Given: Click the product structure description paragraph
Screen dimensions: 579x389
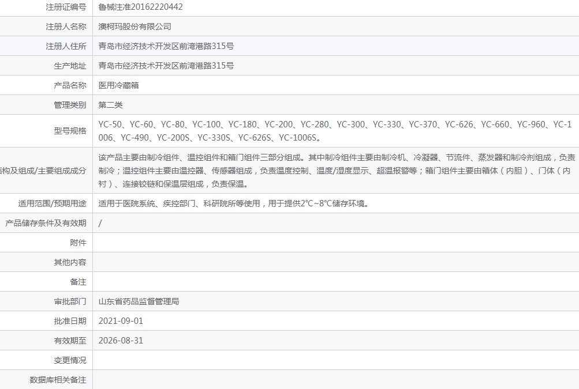Looking at the screenshot, I should (x=337, y=171).
